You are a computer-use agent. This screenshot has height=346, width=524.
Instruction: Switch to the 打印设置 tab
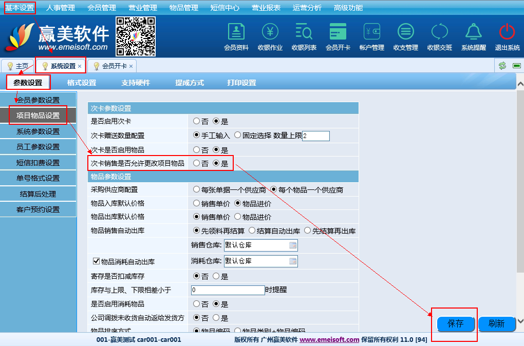pos(241,83)
